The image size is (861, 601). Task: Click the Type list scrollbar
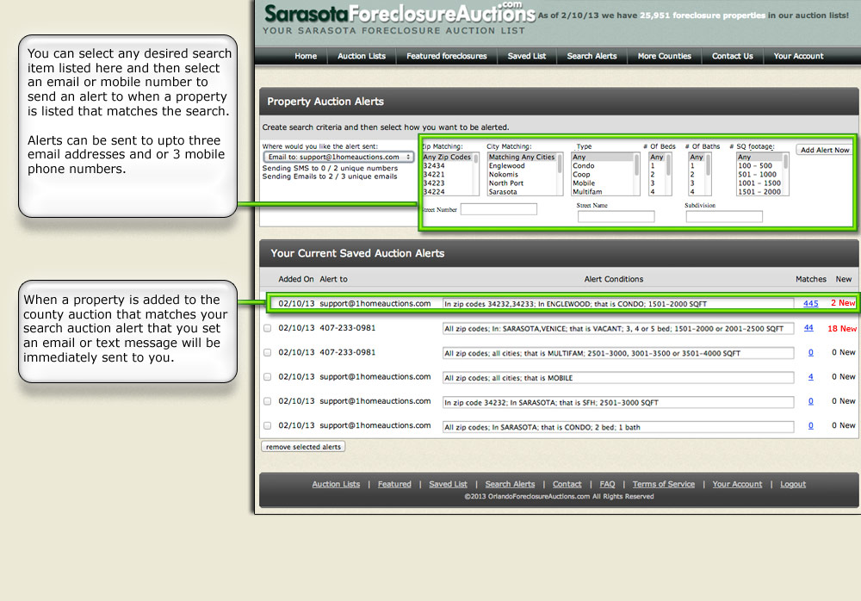[636, 174]
